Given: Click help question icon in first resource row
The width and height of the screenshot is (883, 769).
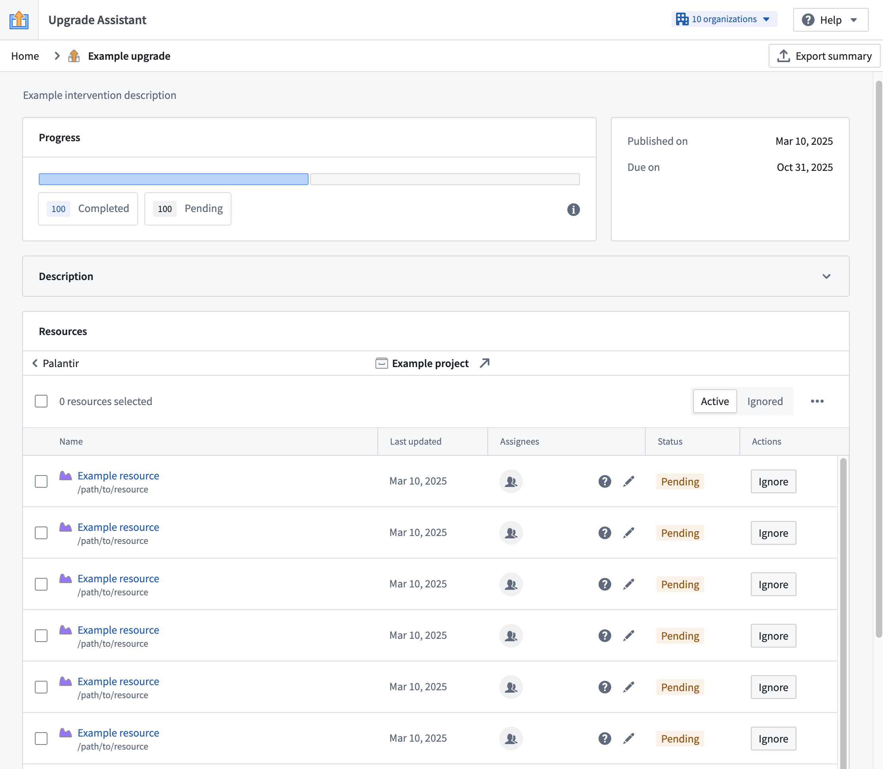Looking at the screenshot, I should pyautogui.click(x=604, y=481).
